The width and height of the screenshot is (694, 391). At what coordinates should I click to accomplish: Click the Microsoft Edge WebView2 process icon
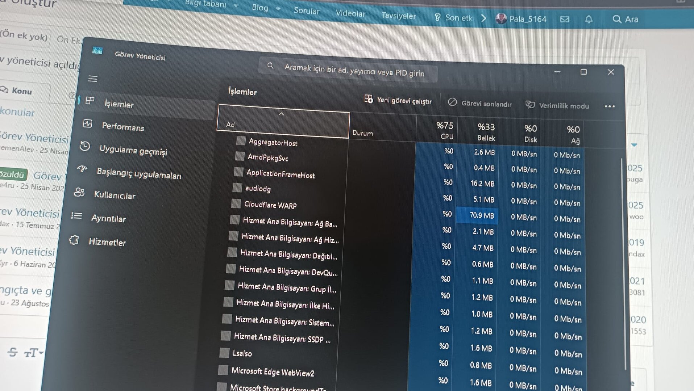click(223, 370)
